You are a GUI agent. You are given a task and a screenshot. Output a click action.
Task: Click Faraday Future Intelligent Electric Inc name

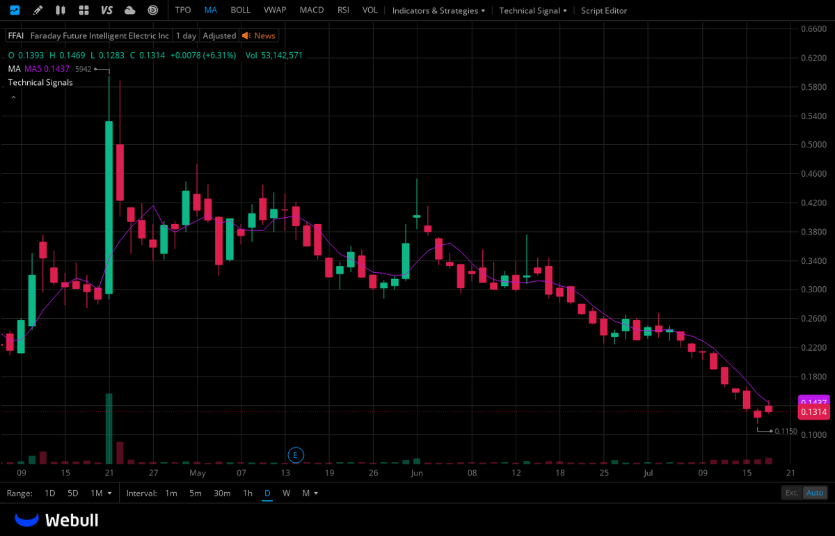tap(100, 36)
